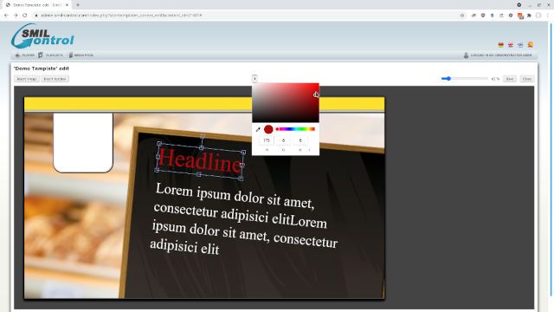Click the blue value input field
The image size is (554, 312).
[300, 140]
